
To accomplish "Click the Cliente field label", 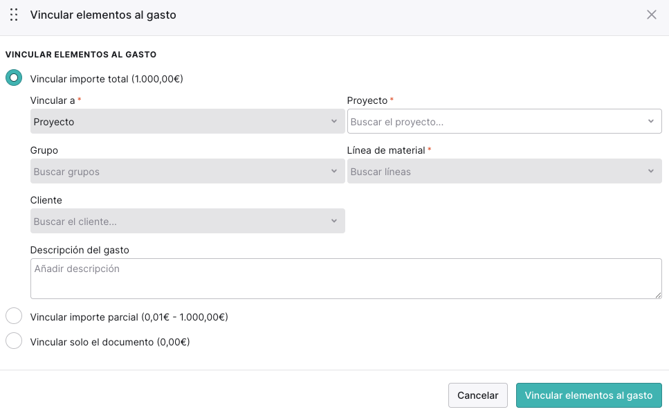I will tap(46, 200).
